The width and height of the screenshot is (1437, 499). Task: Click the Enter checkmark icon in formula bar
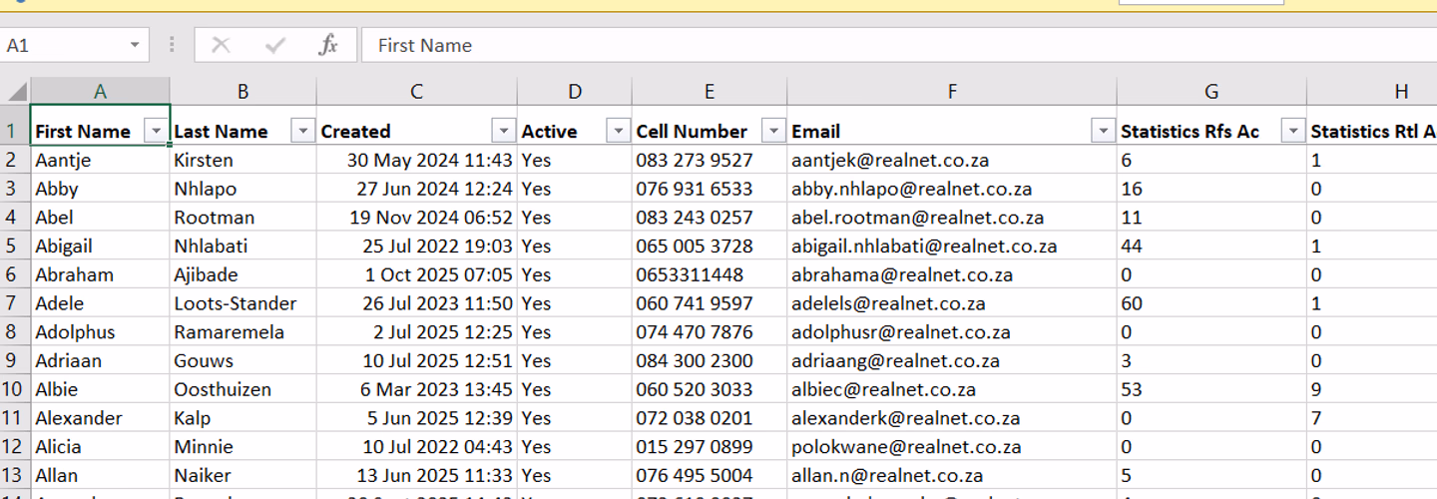tap(275, 45)
